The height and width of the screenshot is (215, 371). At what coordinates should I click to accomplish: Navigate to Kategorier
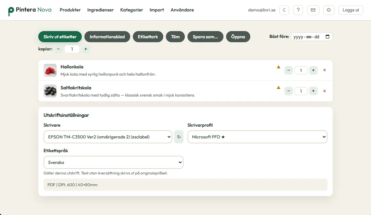click(x=132, y=10)
